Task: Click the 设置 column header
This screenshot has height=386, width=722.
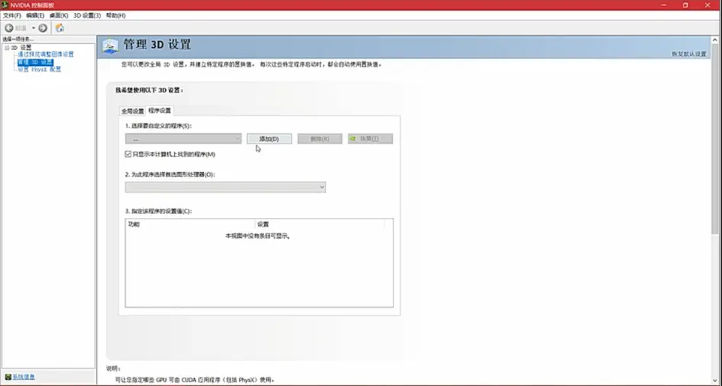Action: point(319,224)
